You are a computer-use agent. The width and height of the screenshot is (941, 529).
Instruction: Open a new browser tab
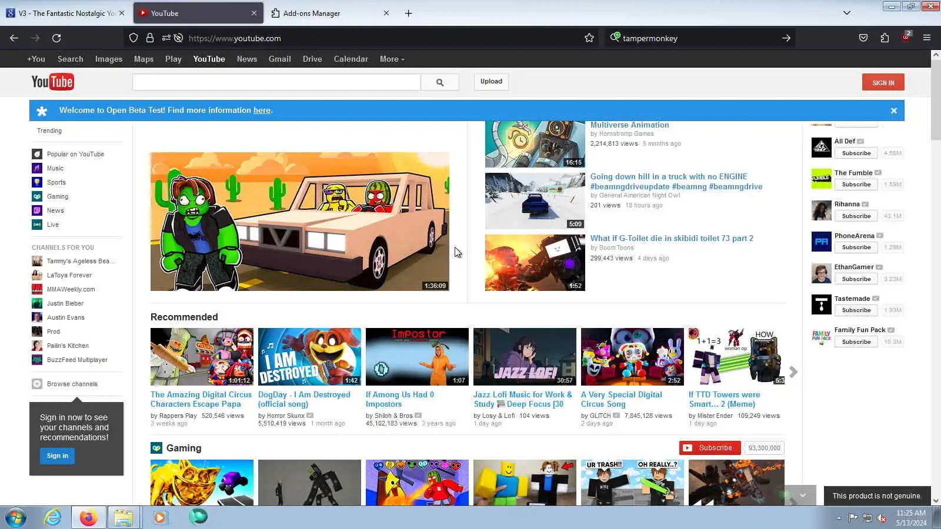pyautogui.click(x=408, y=13)
